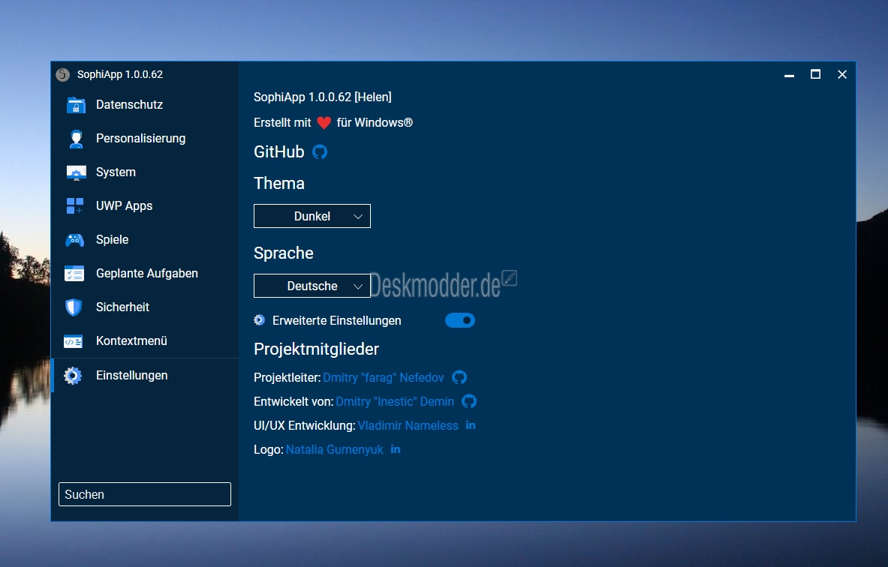Click the Spiele gamepad icon
888x567 pixels.
(75, 240)
